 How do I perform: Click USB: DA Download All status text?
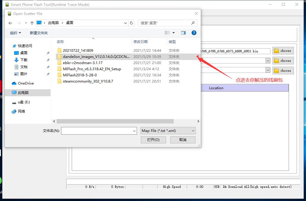[x=253, y=187]
